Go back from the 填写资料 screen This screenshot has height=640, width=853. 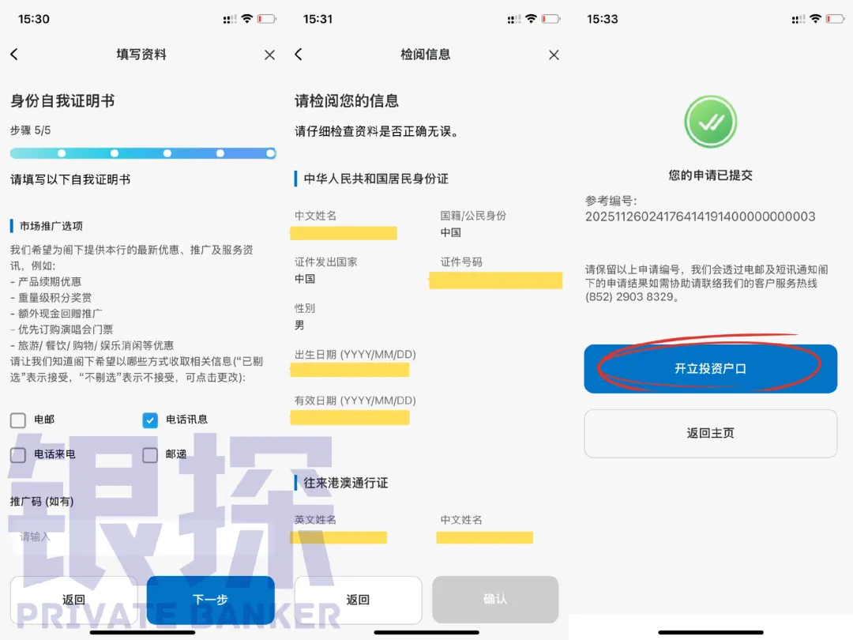click(x=14, y=54)
